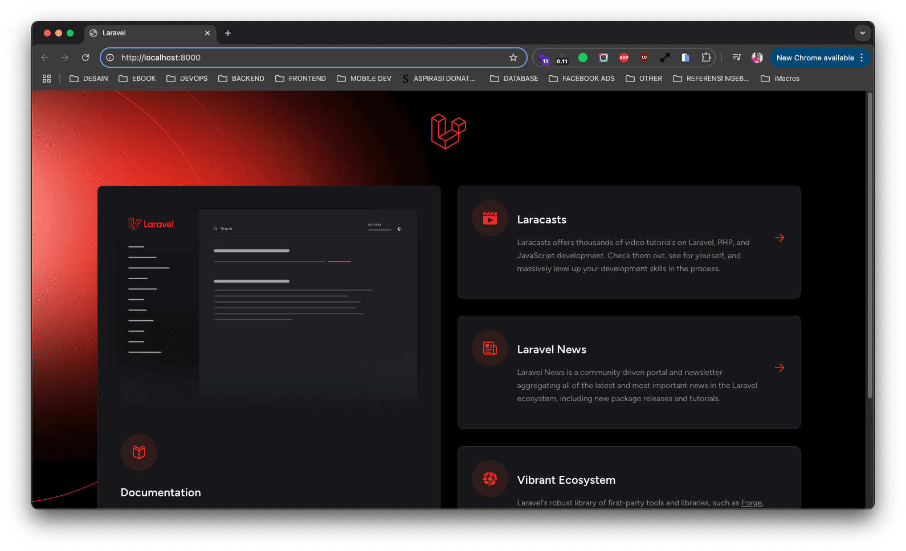Open Chrome extensions puzzle menu
The width and height of the screenshot is (906, 551).
(706, 58)
